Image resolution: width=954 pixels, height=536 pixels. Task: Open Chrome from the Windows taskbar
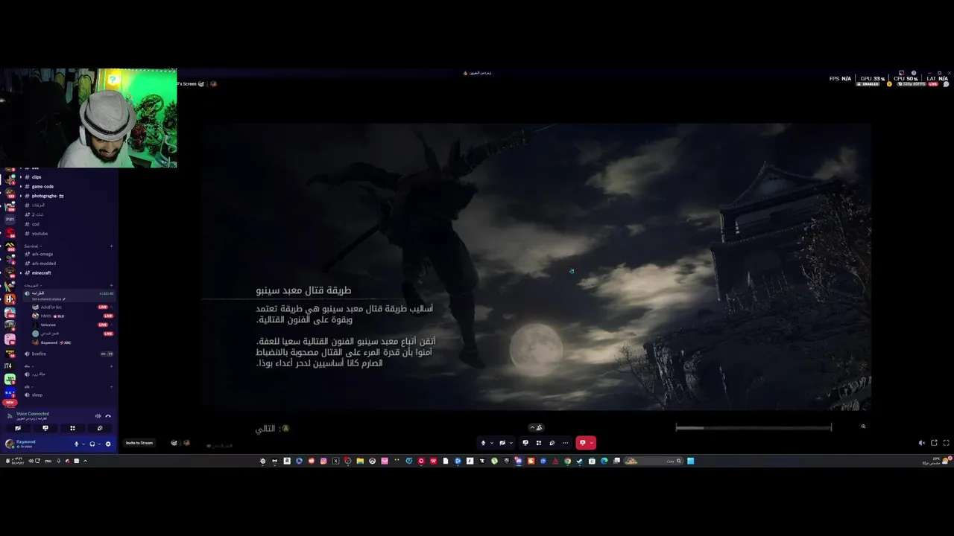pyautogui.click(x=567, y=461)
